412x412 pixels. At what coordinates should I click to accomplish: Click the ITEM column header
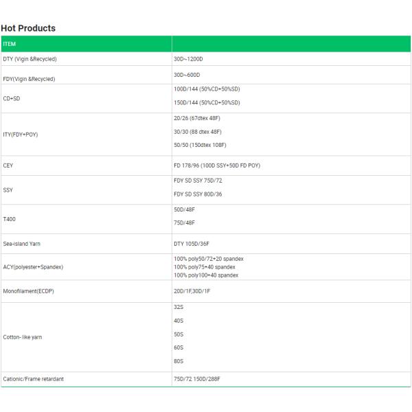pos(10,45)
